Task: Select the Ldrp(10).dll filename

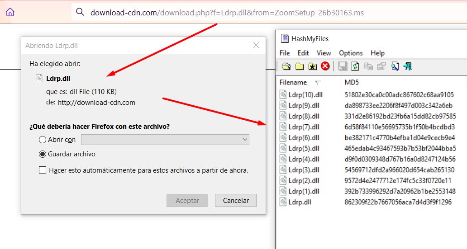Action: (x=305, y=94)
